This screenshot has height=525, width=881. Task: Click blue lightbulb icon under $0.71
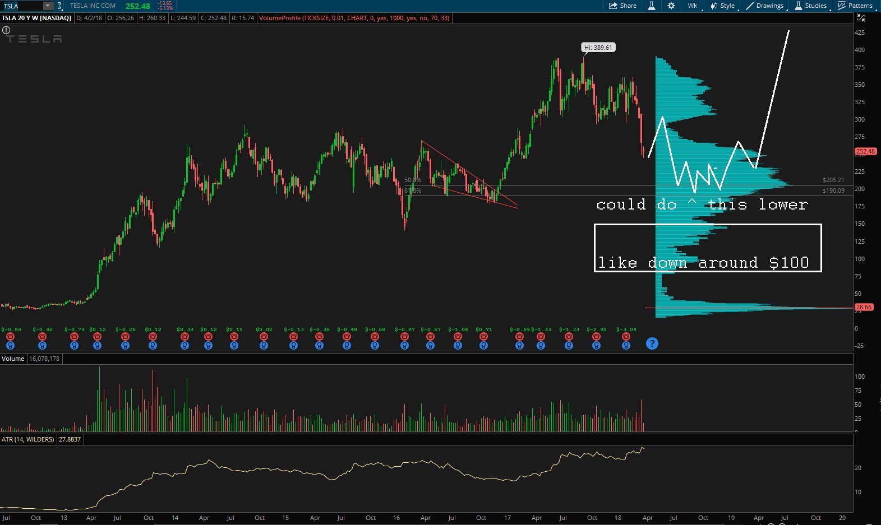click(483, 345)
